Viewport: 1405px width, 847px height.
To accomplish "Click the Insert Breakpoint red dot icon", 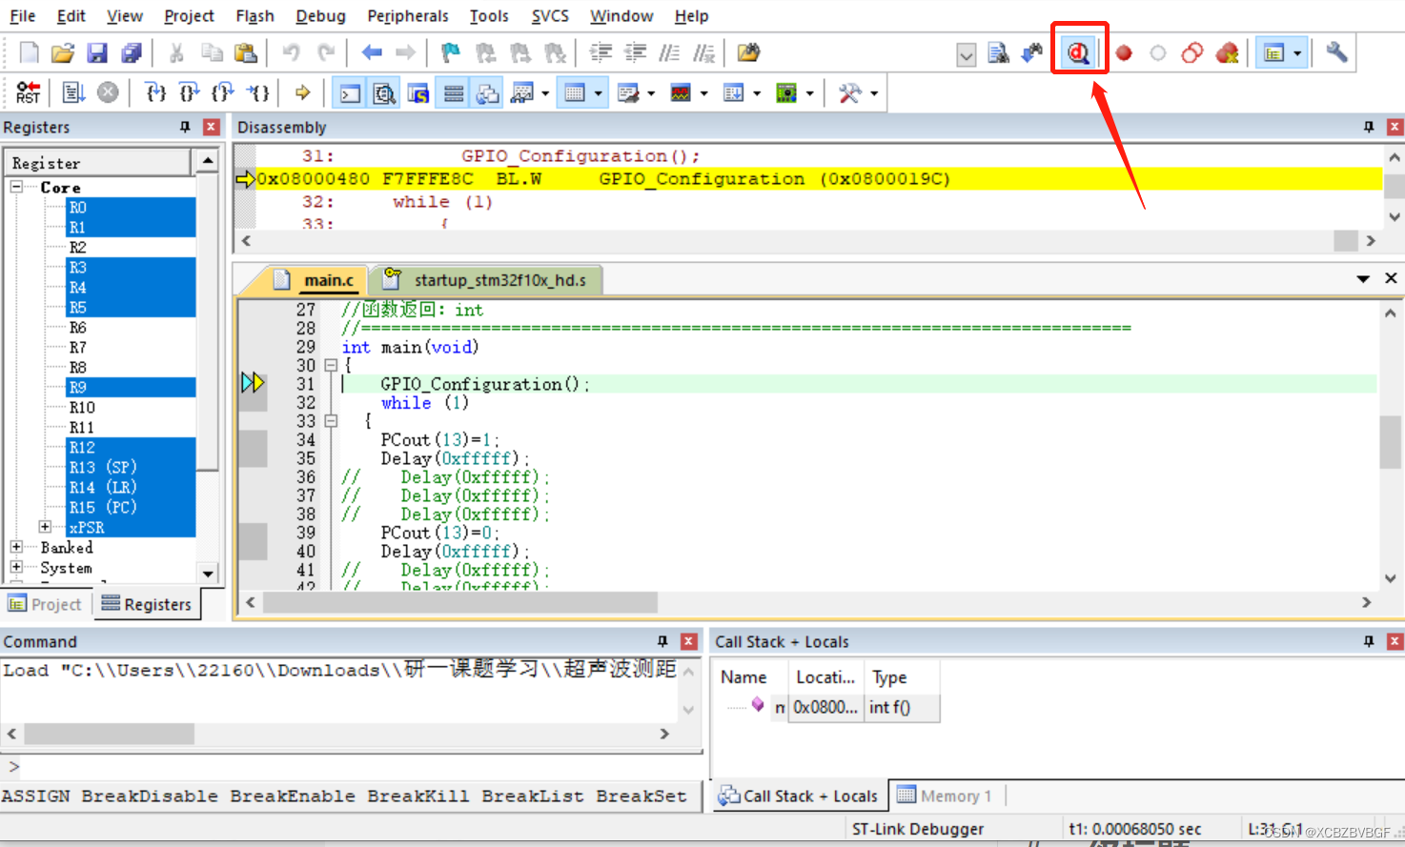I will pyautogui.click(x=1123, y=53).
